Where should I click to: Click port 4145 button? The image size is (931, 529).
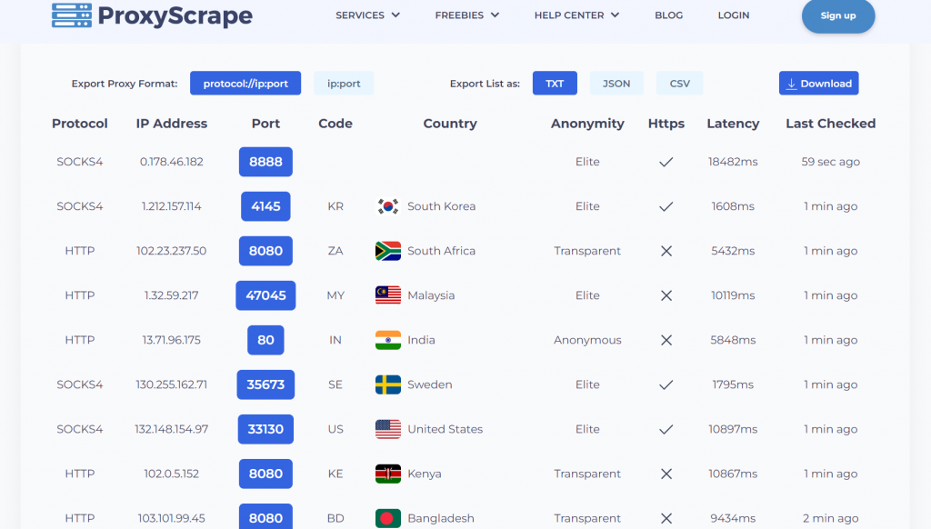tap(265, 206)
